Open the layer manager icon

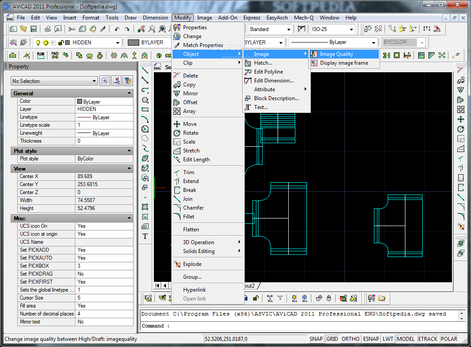click(13, 43)
